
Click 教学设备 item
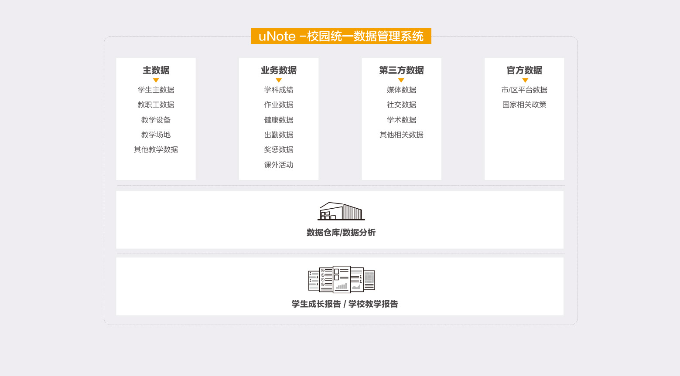[156, 120]
